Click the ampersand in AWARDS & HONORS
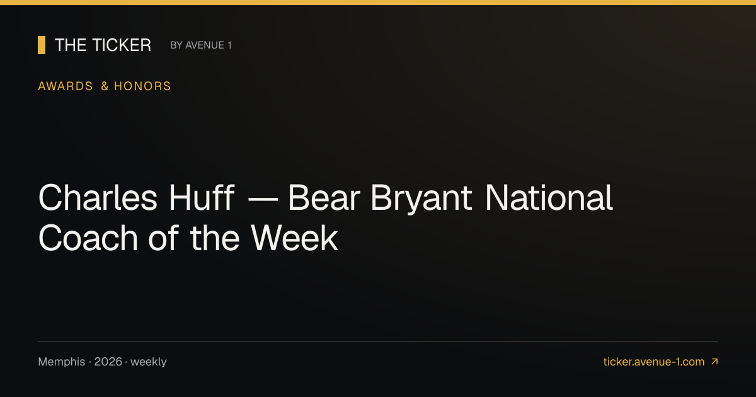This screenshot has width=756, height=397. 105,86
